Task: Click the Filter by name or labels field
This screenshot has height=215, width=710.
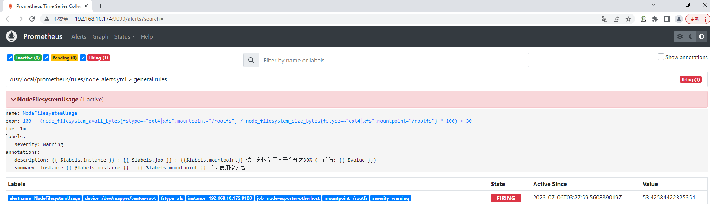Action: coord(394,60)
